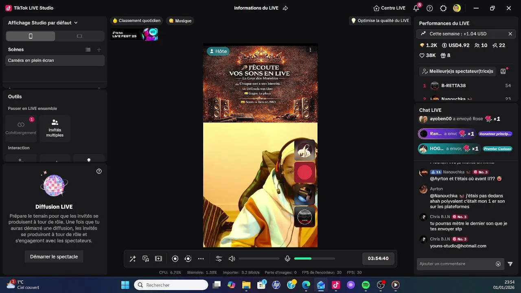Viewport: 521px width, 293px height.
Task: Mute the speaker output
Action: point(232,259)
